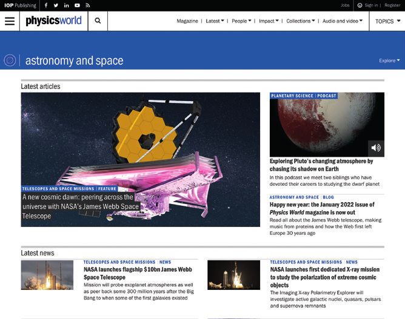This screenshot has height=319, width=405.
Task: Click the FEATURE tag on telescope image
Action: (x=107, y=189)
